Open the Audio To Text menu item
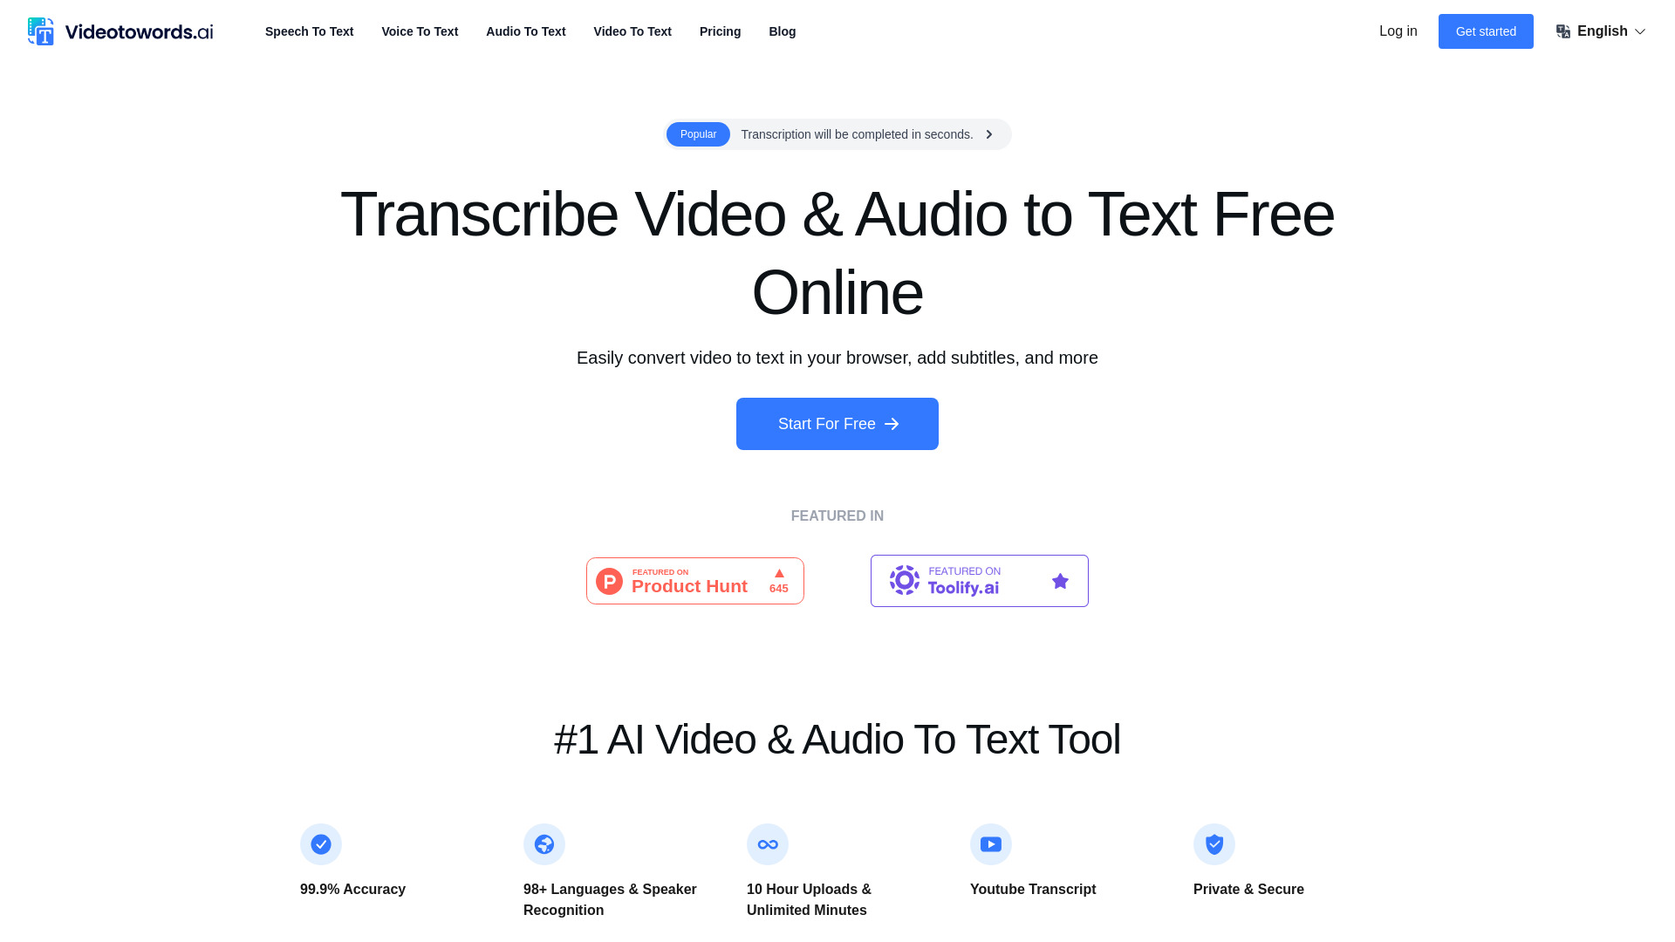The height and width of the screenshot is (942, 1675). [526, 31]
